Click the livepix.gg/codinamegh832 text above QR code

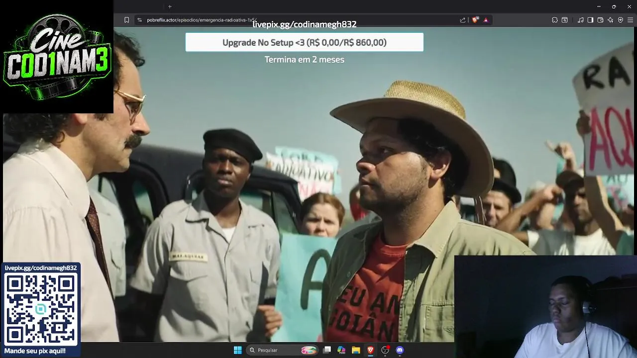pyautogui.click(x=41, y=268)
